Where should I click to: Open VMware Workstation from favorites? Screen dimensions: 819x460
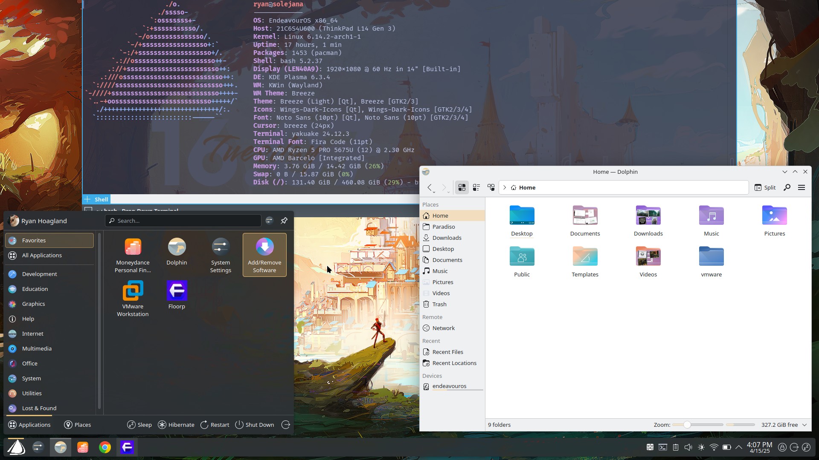point(133,299)
